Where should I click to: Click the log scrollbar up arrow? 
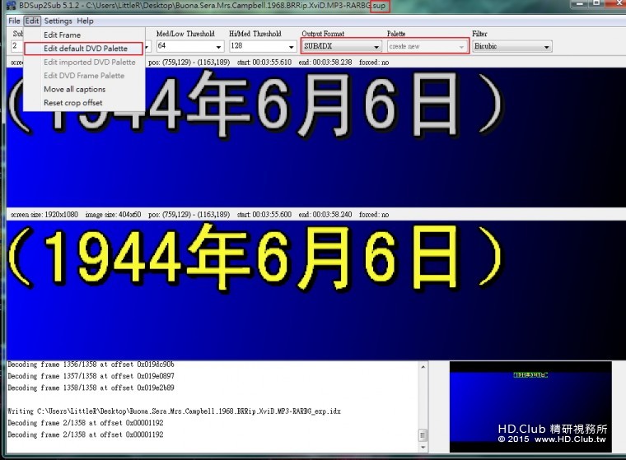coord(423,367)
